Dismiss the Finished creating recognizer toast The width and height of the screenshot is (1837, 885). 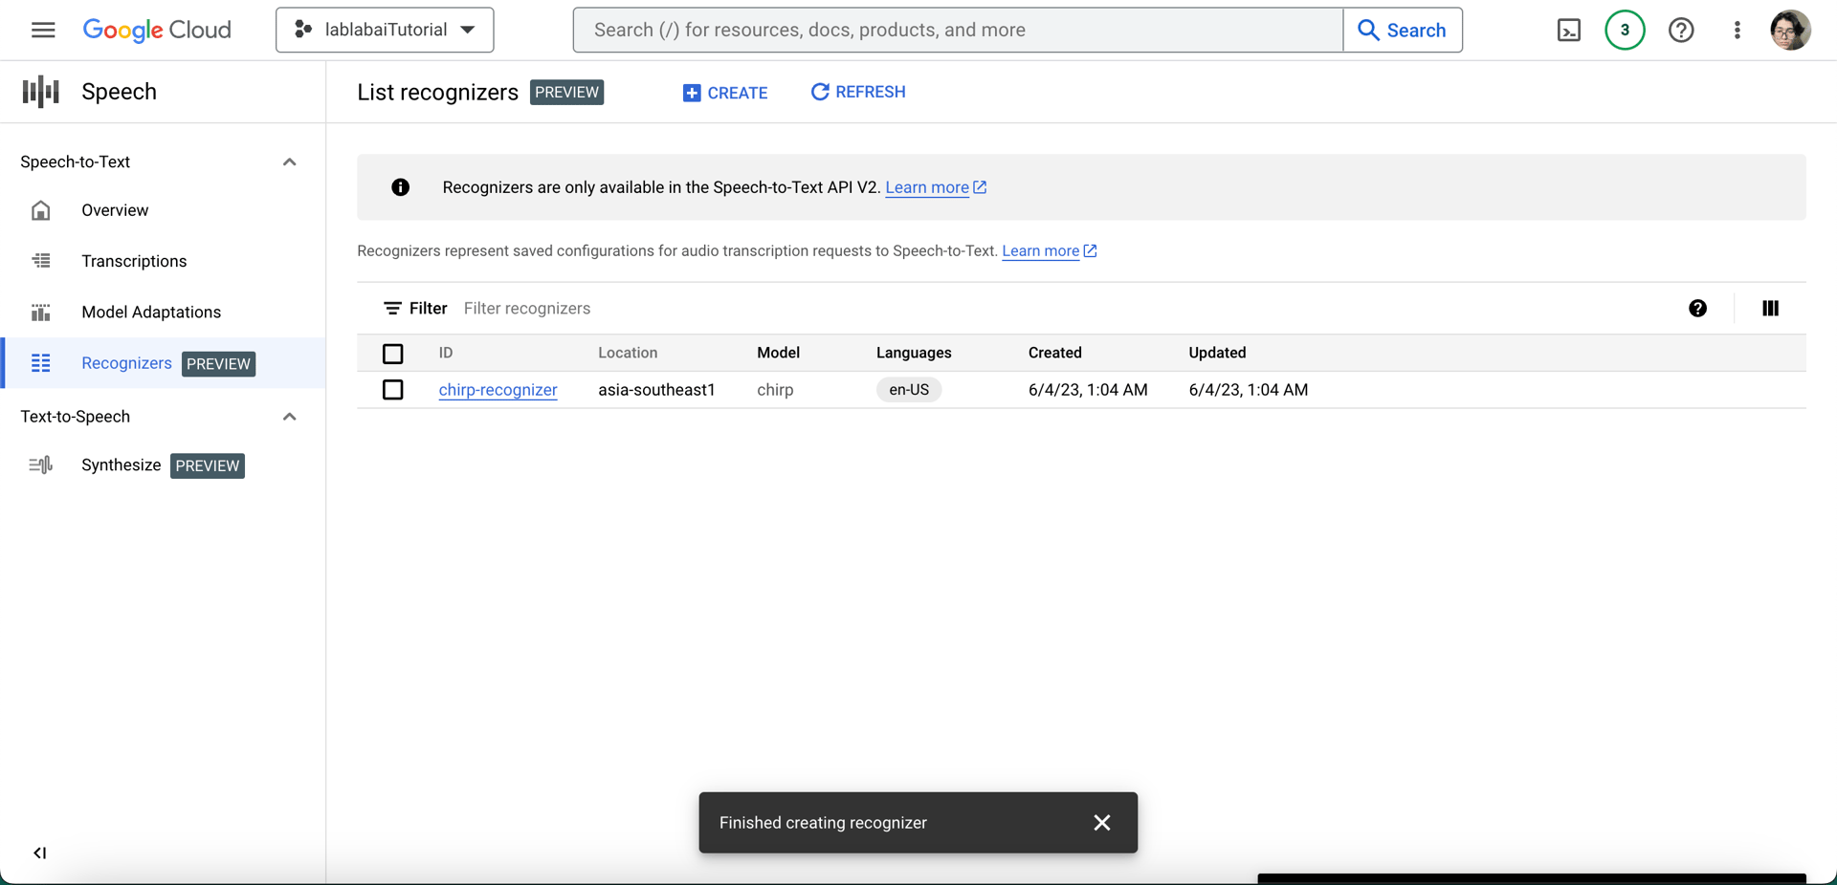[x=1102, y=823]
